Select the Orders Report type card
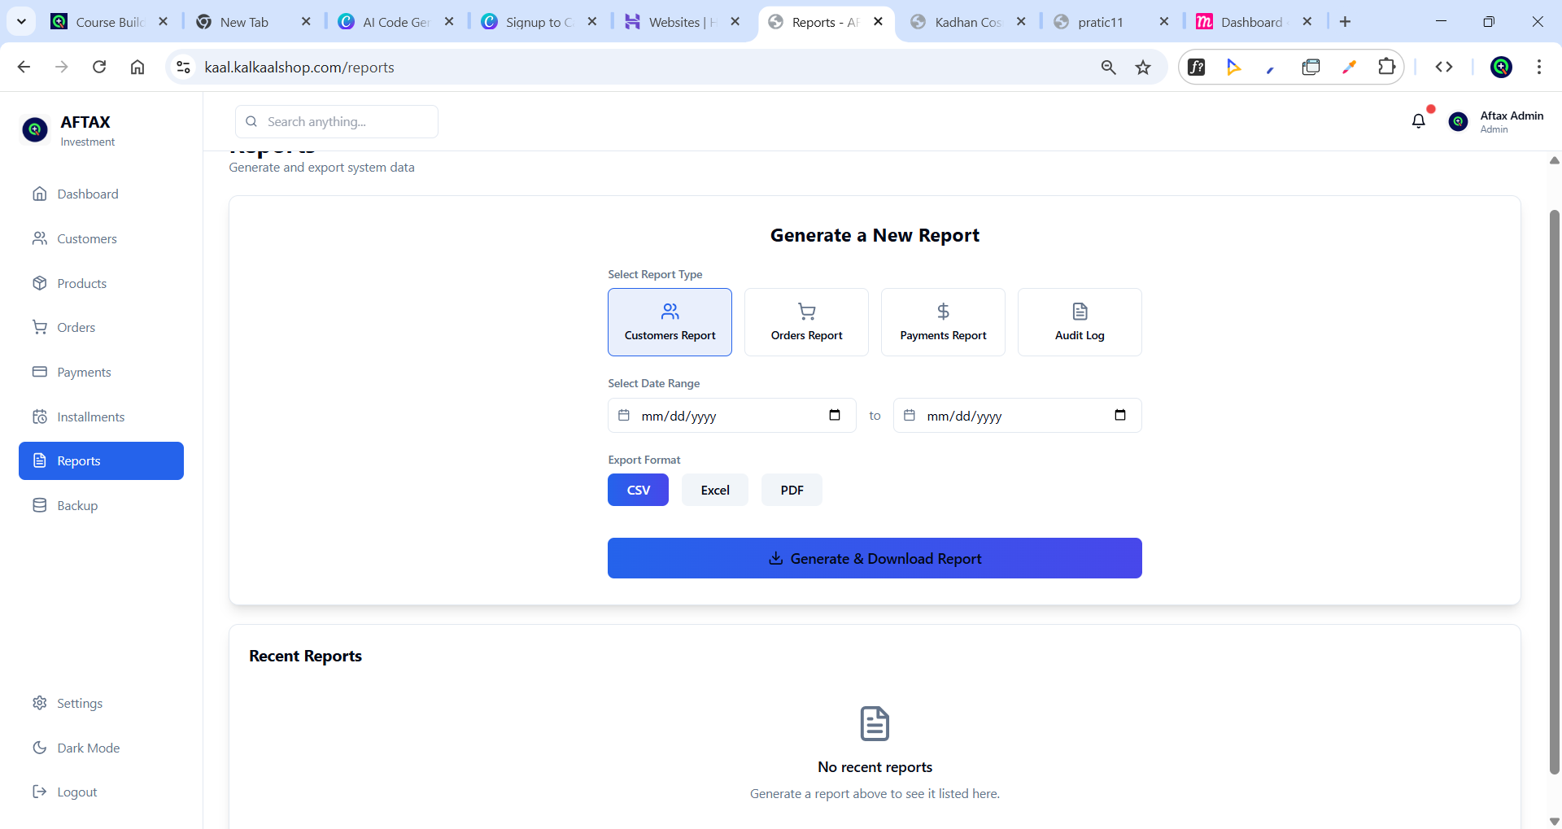This screenshot has height=829, width=1562. [806, 322]
